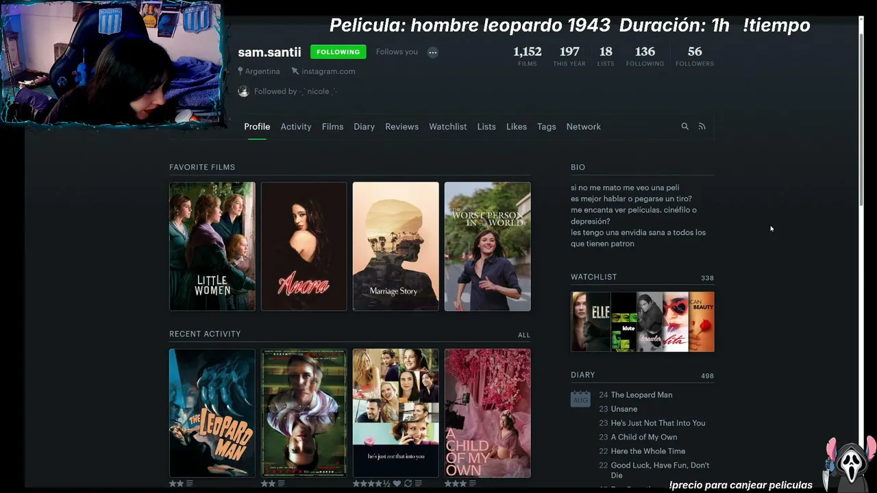877x493 pixels.
Task: View the 136 Following count
Action: tap(645, 55)
